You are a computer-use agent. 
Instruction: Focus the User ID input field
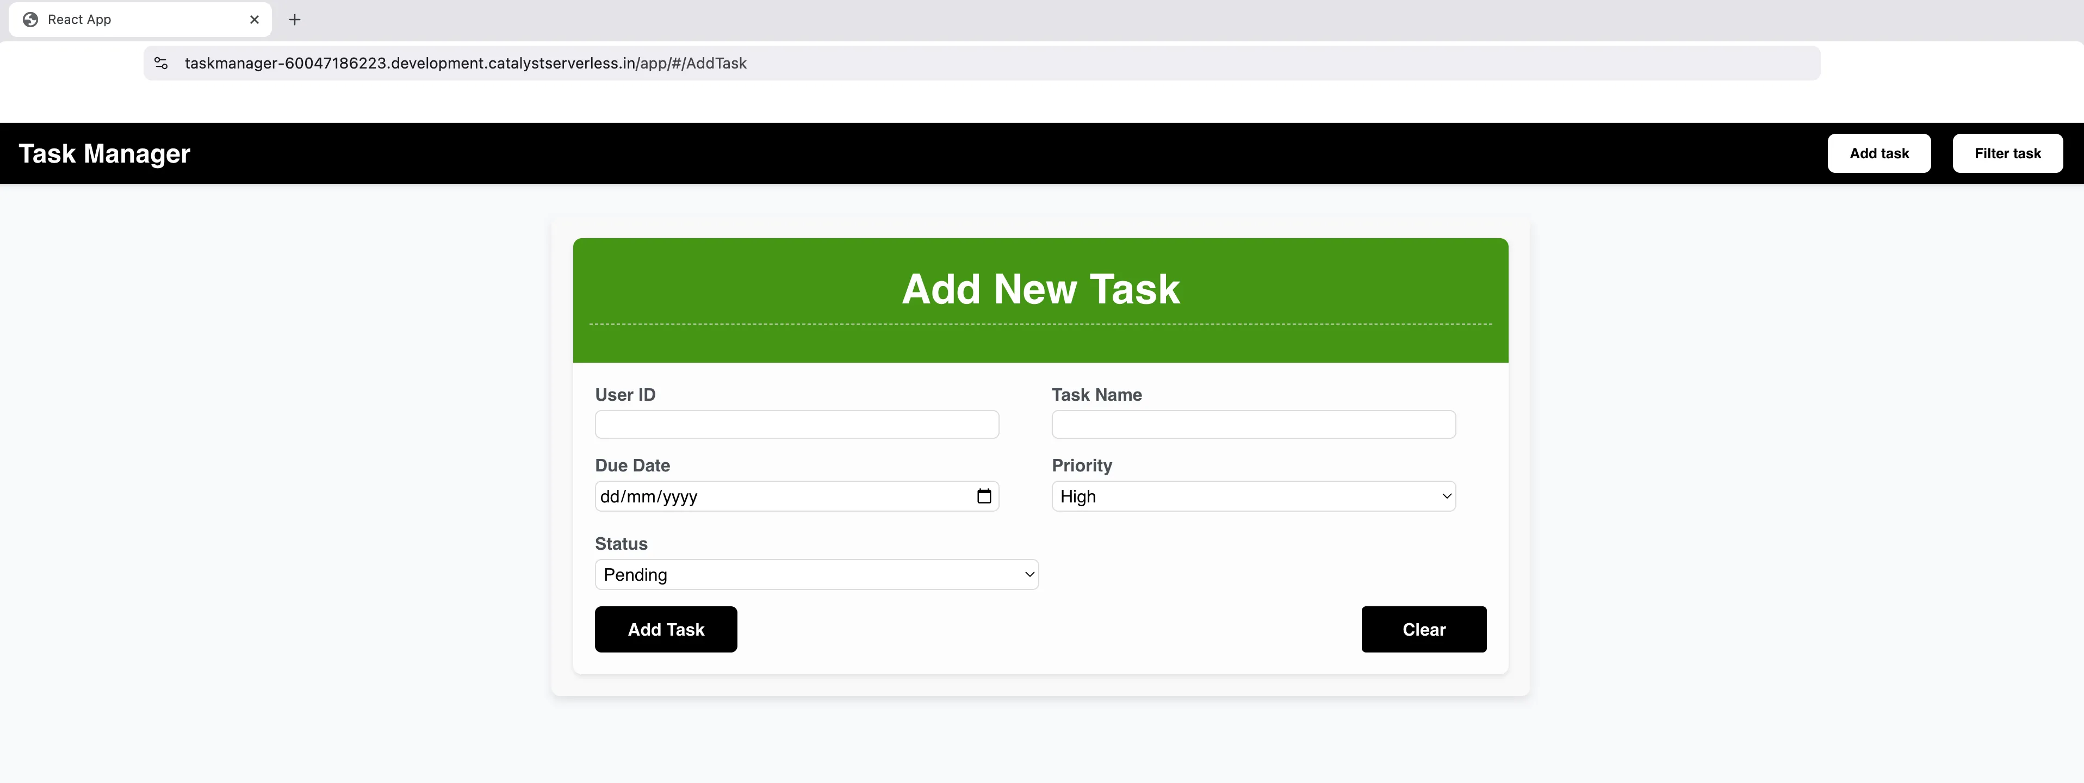[x=797, y=425]
